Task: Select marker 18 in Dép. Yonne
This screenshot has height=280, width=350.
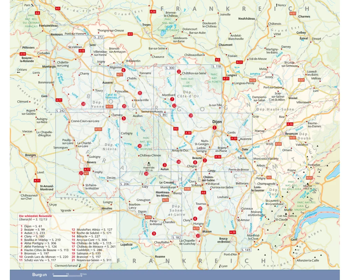Action: pyautogui.click(x=83, y=104)
